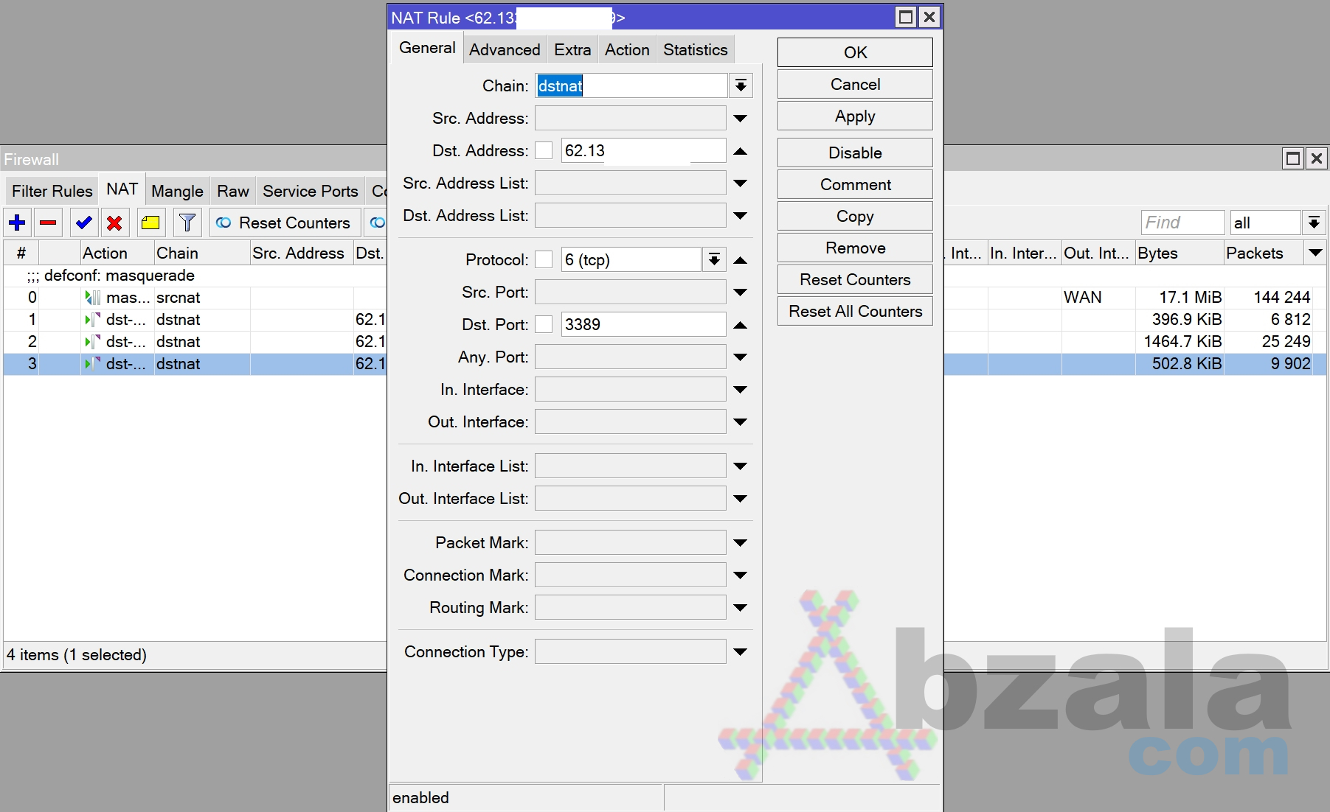Click the masquerade action icon in row 0
Screen dimensions: 1330x812
tap(92, 298)
